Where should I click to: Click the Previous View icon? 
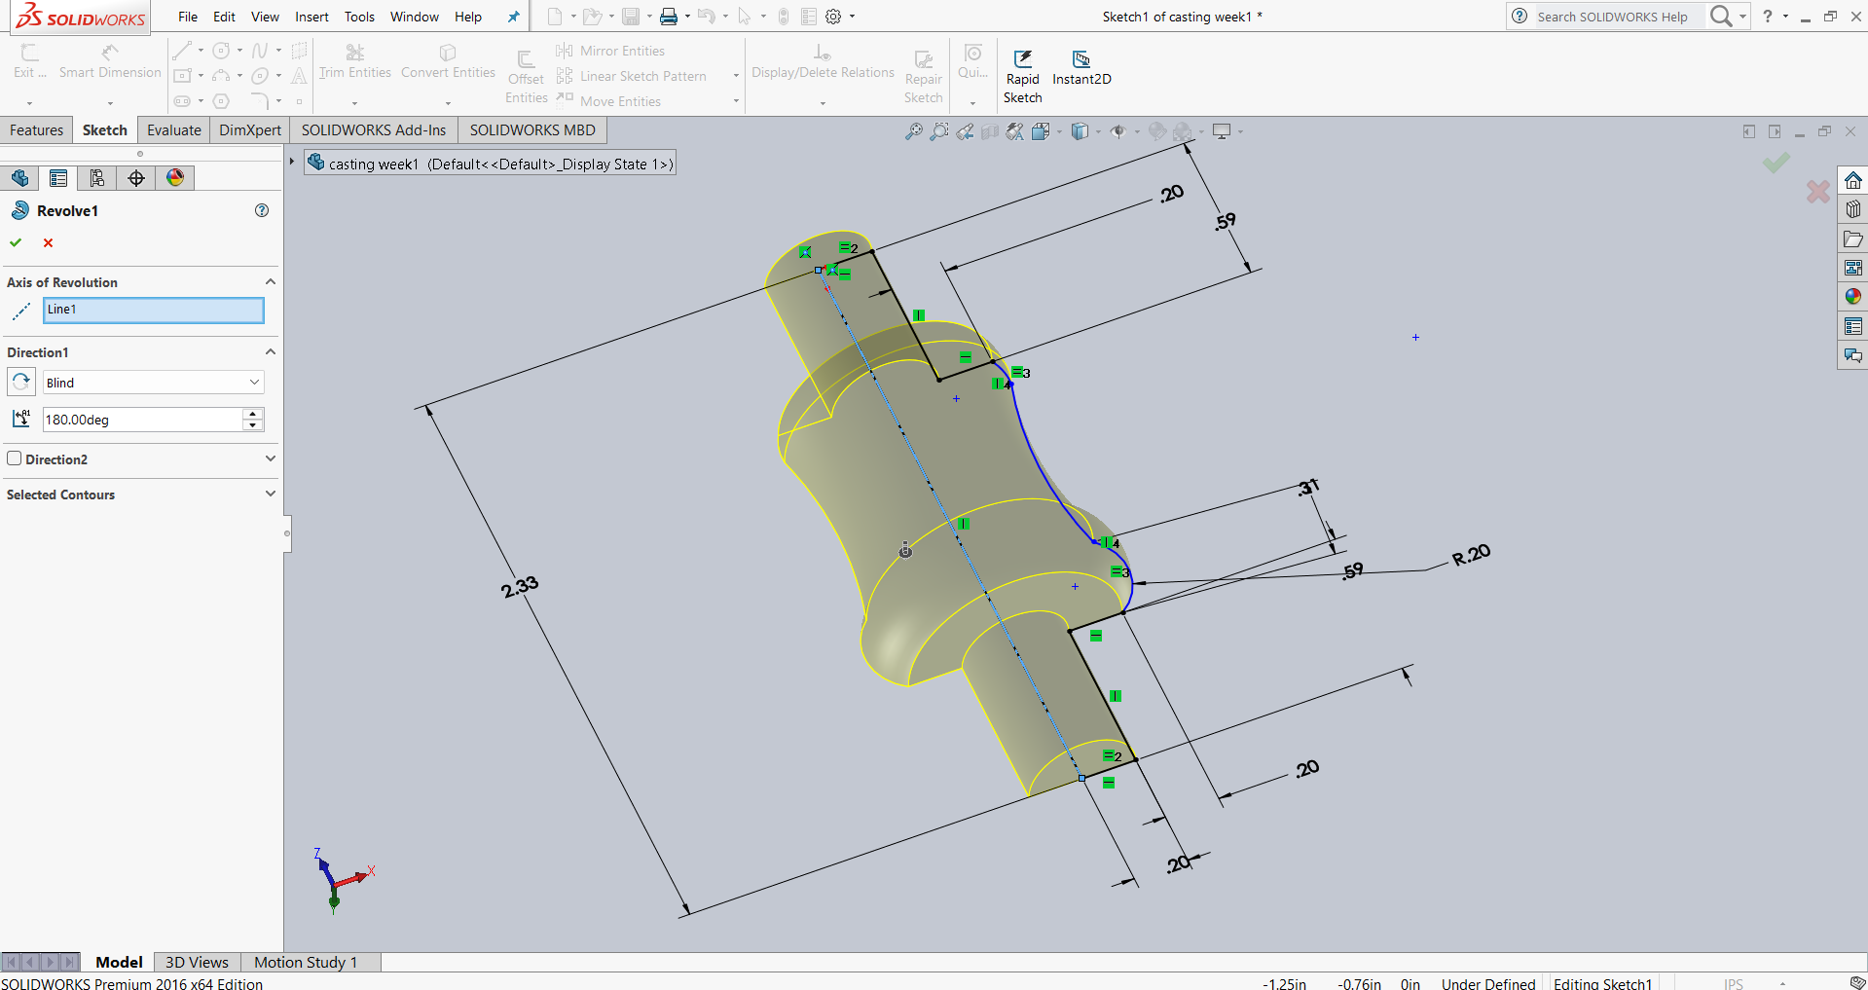coord(965,131)
